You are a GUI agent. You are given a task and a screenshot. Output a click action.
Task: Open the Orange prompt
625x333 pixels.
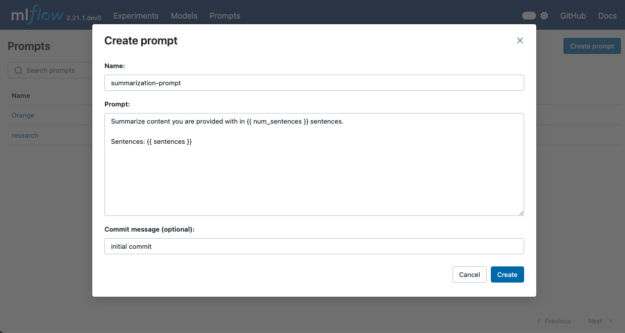pos(23,115)
